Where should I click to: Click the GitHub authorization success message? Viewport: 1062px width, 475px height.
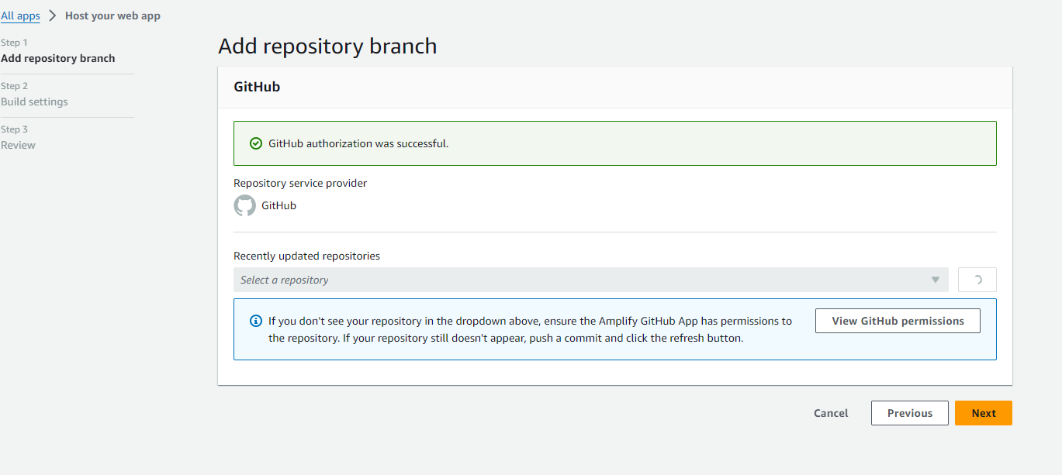point(358,143)
